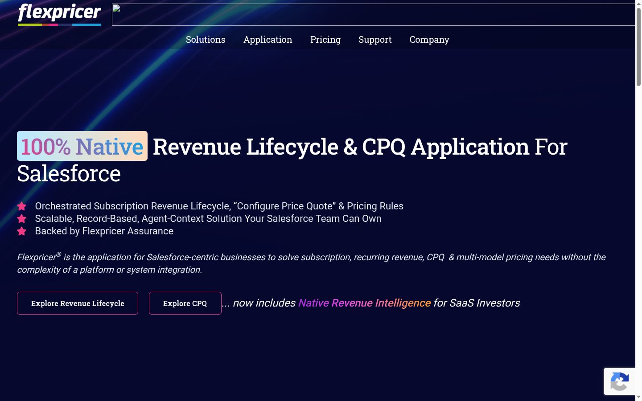Open the Company menu
The height and width of the screenshot is (401, 642).
pyautogui.click(x=429, y=40)
